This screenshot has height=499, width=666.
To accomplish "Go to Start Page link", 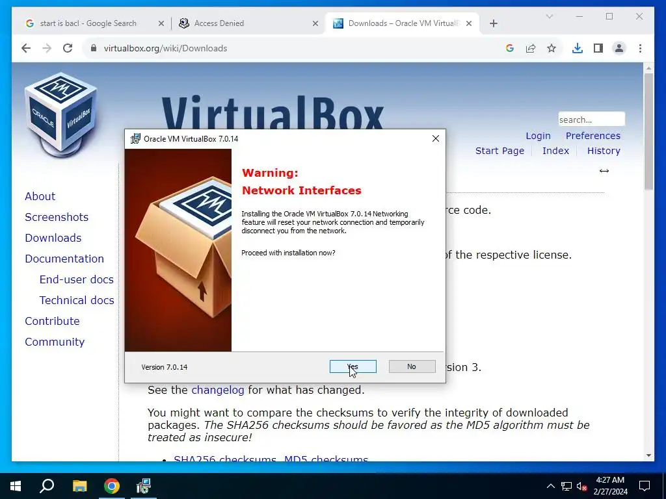I will click(x=499, y=151).
